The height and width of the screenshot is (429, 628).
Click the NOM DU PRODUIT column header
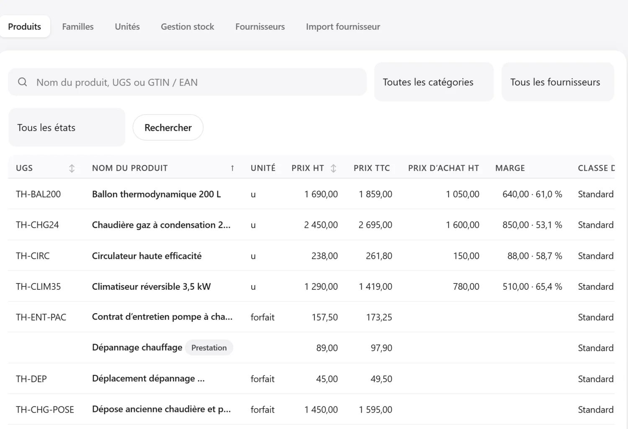pos(130,168)
